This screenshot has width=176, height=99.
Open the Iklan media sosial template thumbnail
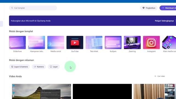point(169,42)
